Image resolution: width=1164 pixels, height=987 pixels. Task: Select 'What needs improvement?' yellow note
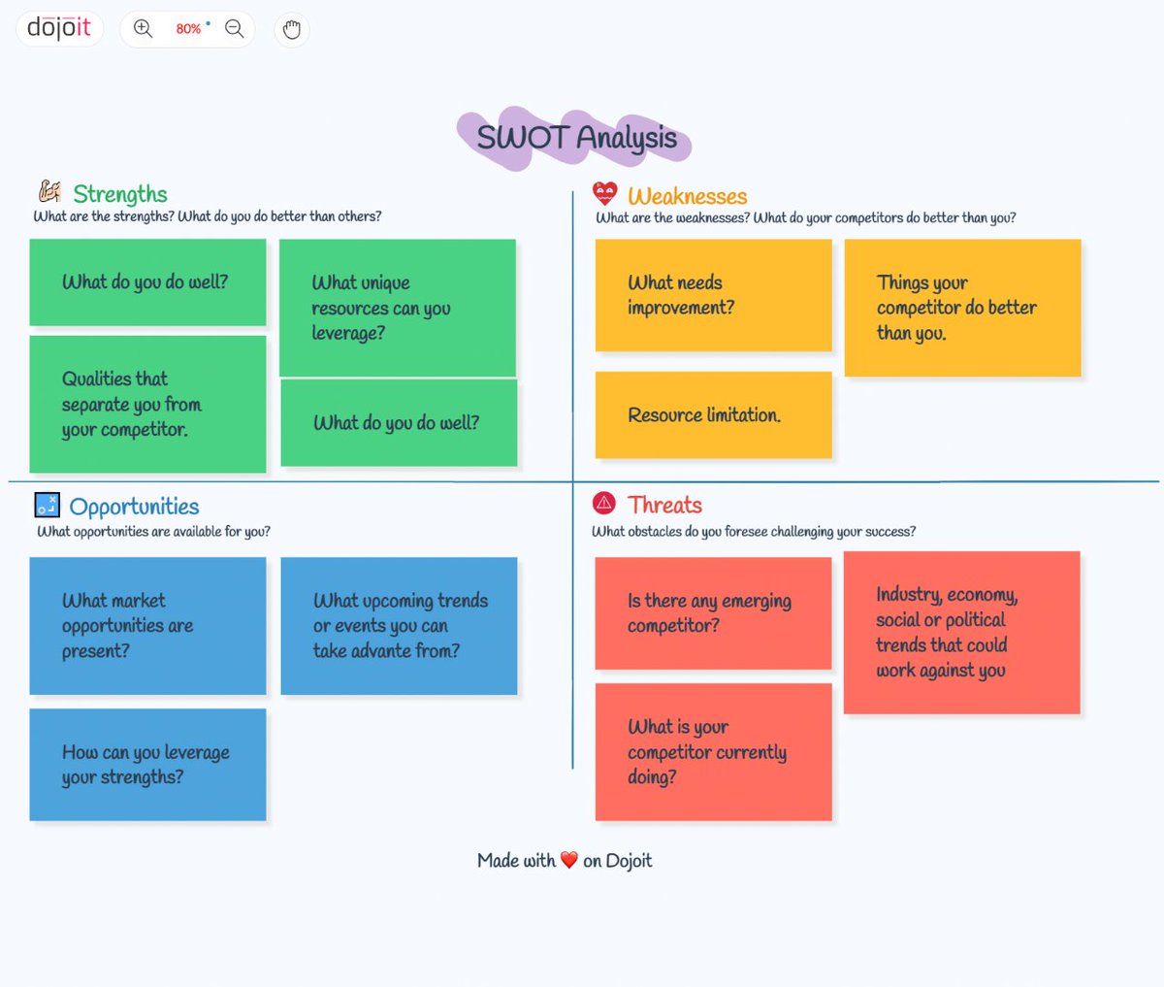(x=713, y=295)
